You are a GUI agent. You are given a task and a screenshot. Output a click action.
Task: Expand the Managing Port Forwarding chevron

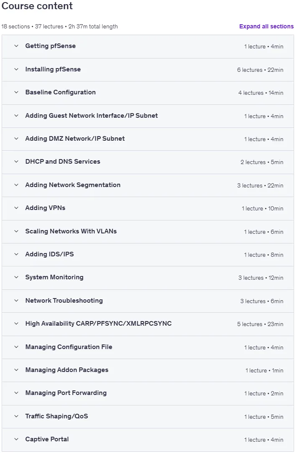[x=16, y=393]
